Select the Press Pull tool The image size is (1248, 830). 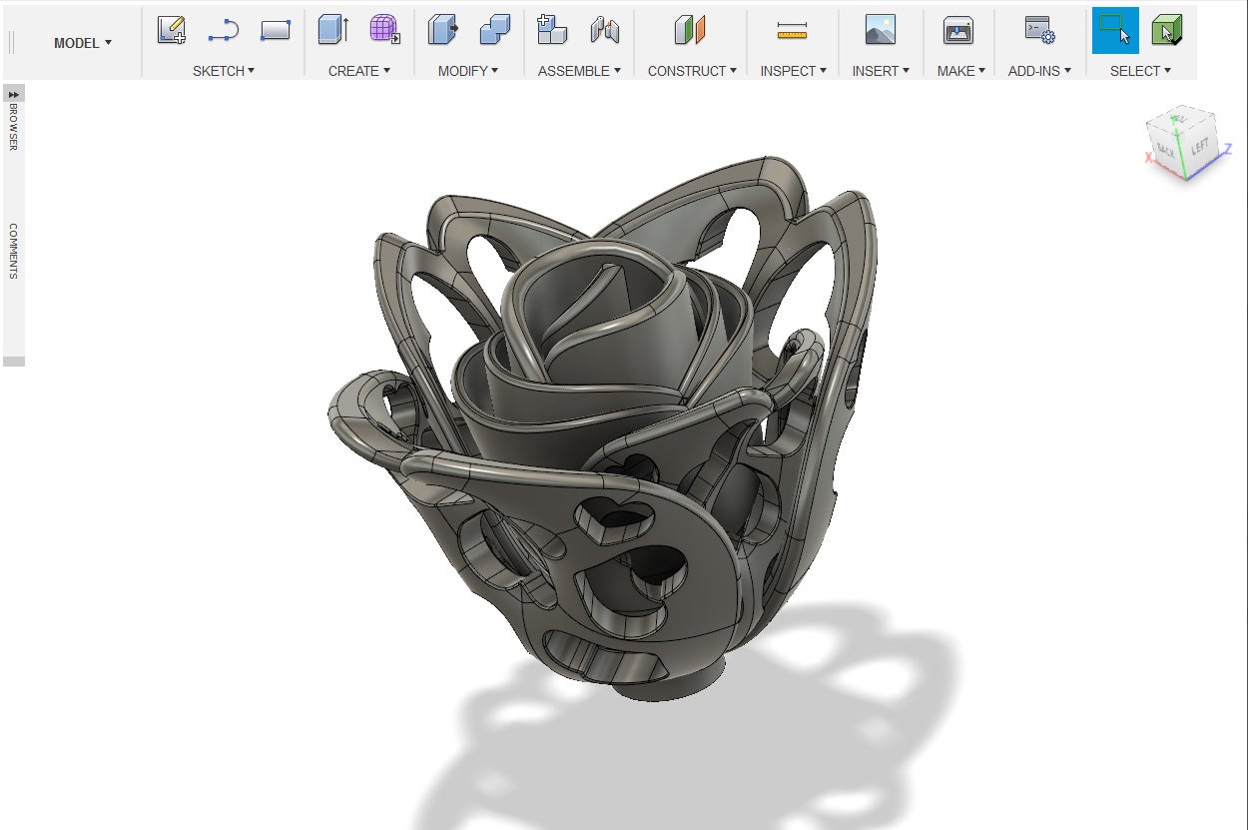442,30
